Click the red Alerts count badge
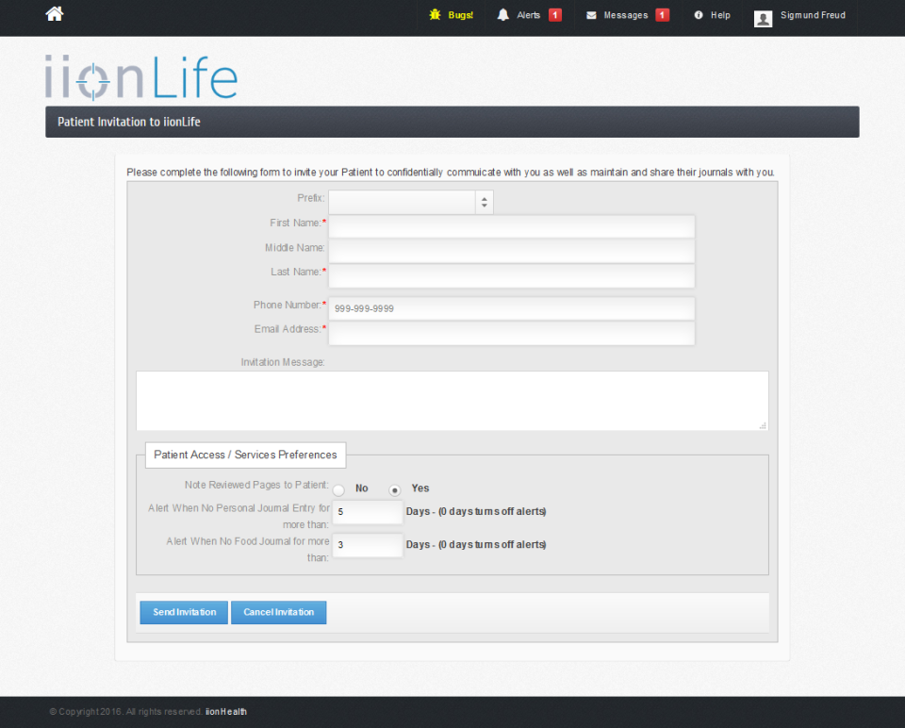This screenshot has width=905, height=728. 555,15
